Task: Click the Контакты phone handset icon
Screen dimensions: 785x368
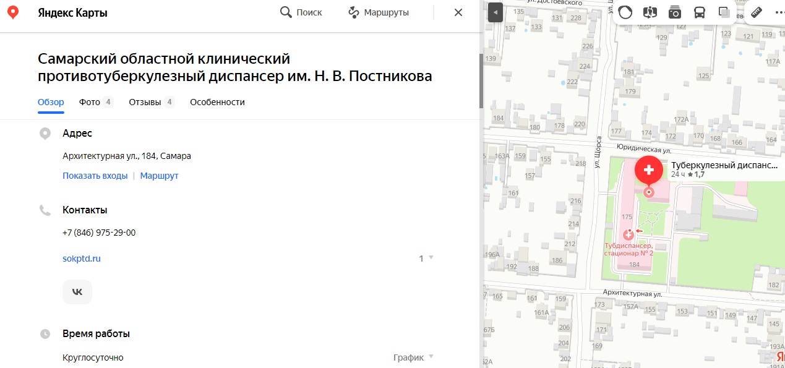Action: [45, 210]
